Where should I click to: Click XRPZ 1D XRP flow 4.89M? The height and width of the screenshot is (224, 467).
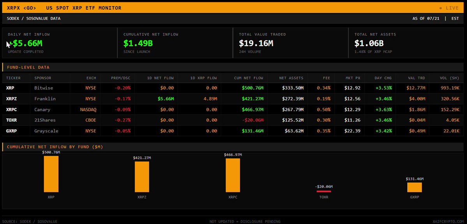(x=210, y=99)
